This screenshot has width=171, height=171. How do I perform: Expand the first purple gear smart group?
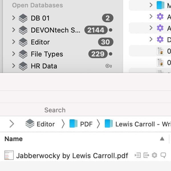point(151,17)
